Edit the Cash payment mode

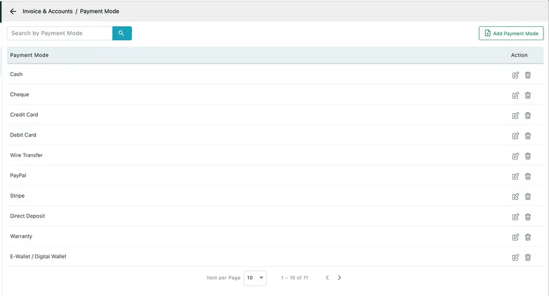point(515,75)
